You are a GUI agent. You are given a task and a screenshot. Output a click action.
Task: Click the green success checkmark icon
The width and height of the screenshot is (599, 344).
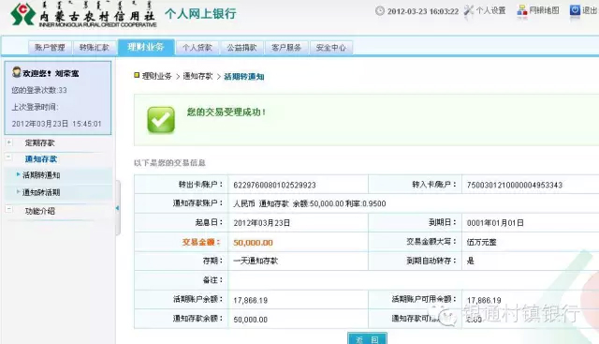[161, 120]
